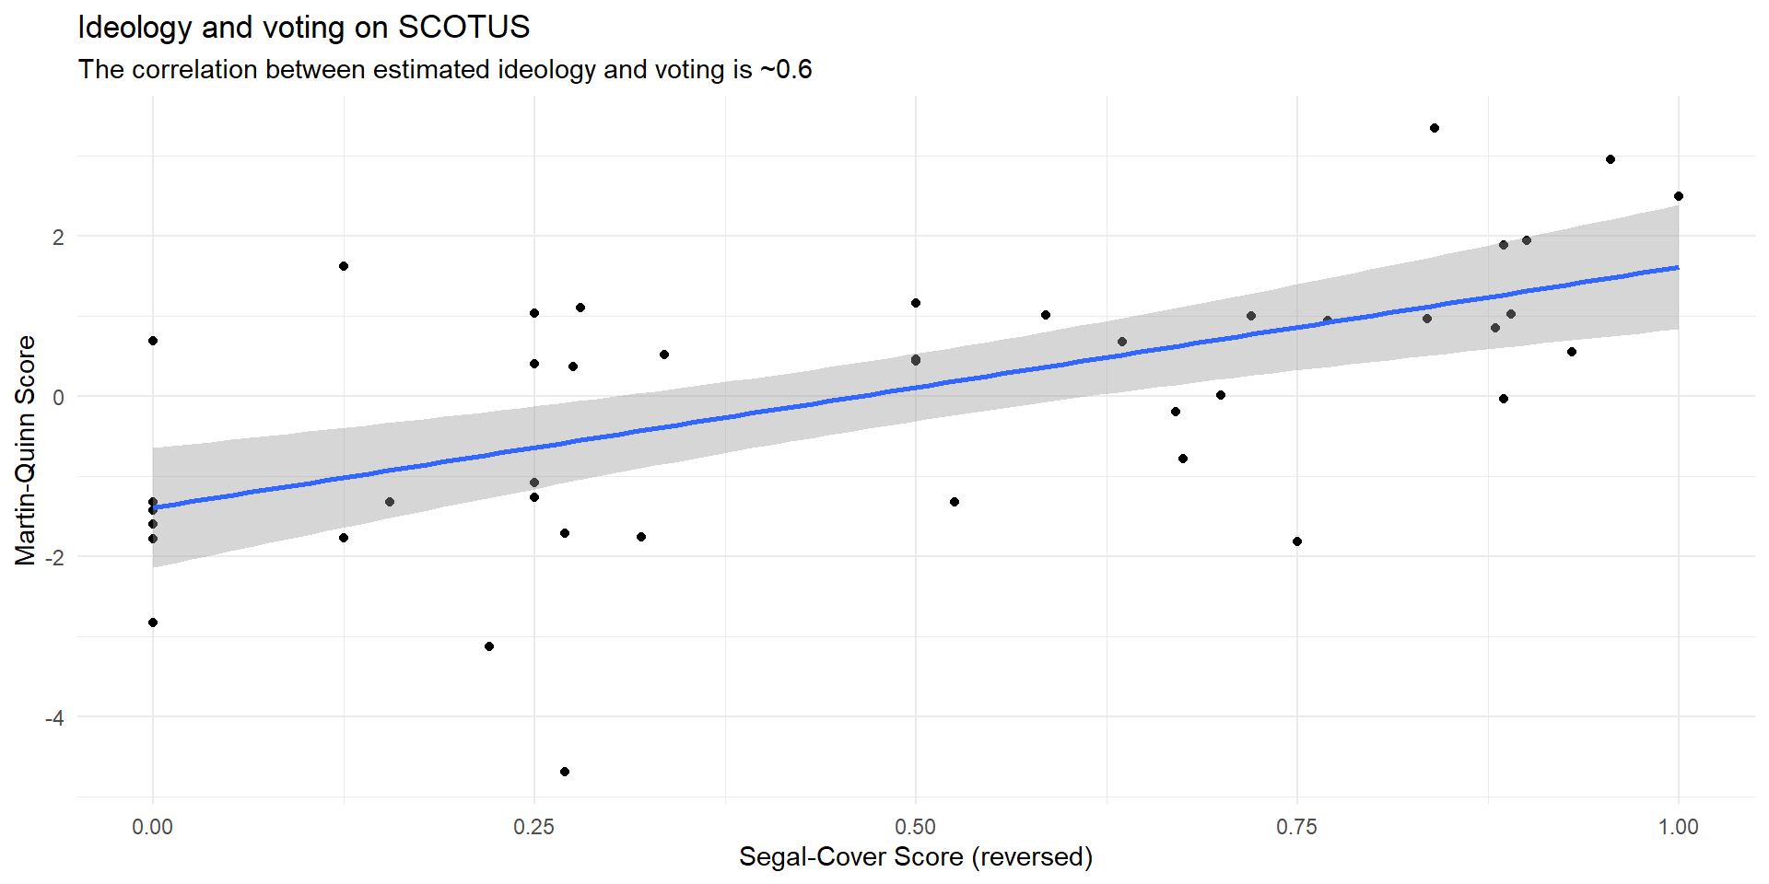The width and height of the screenshot is (1769, 884).
Task: Select the lowest data point on the plot
Action: [565, 772]
